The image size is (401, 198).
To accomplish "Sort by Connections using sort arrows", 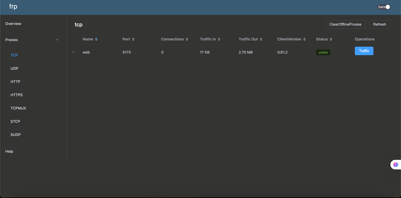I will (x=187, y=39).
